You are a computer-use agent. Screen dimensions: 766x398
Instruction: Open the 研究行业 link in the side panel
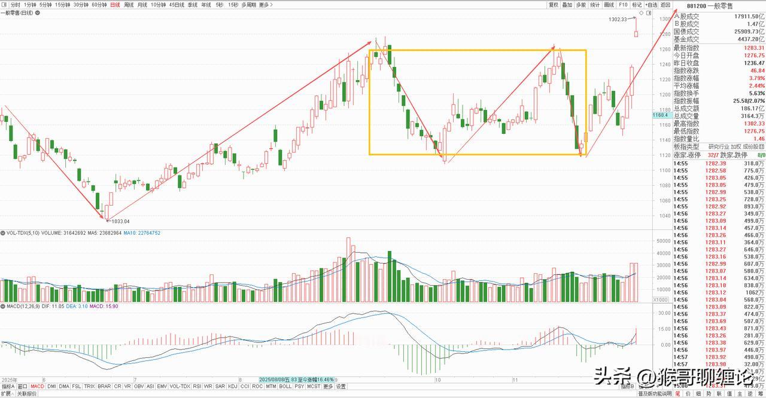718,146
